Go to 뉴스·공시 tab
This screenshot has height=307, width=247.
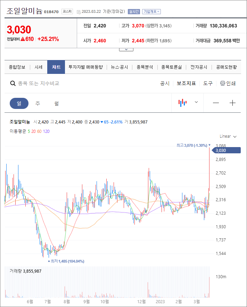[119, 67]
